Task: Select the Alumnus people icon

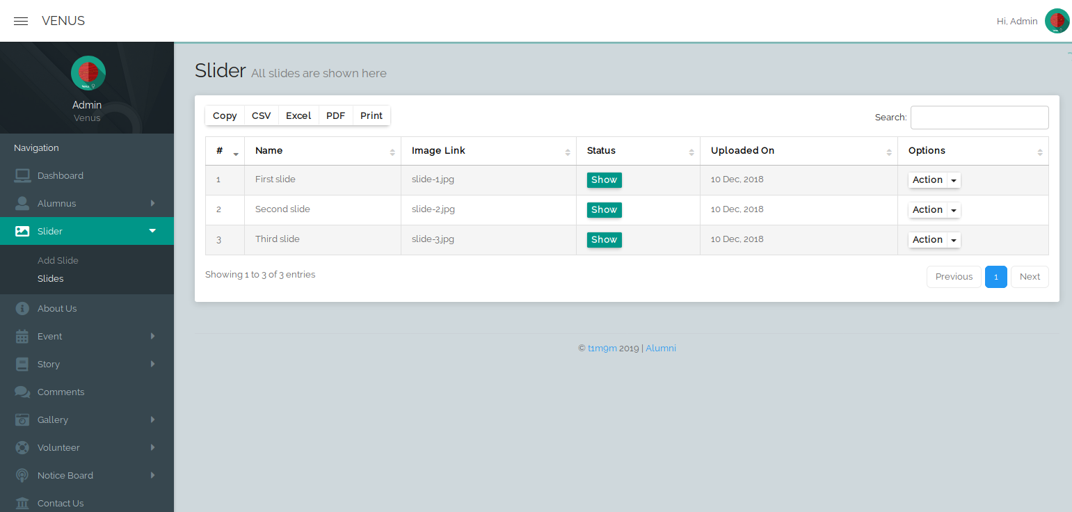Action: [x=22, y=203]
